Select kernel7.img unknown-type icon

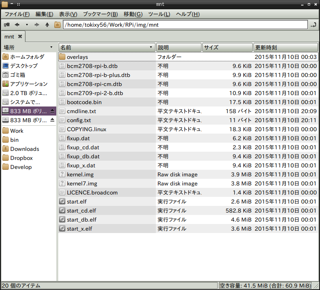pyautogui.click(x=62, y=184)
